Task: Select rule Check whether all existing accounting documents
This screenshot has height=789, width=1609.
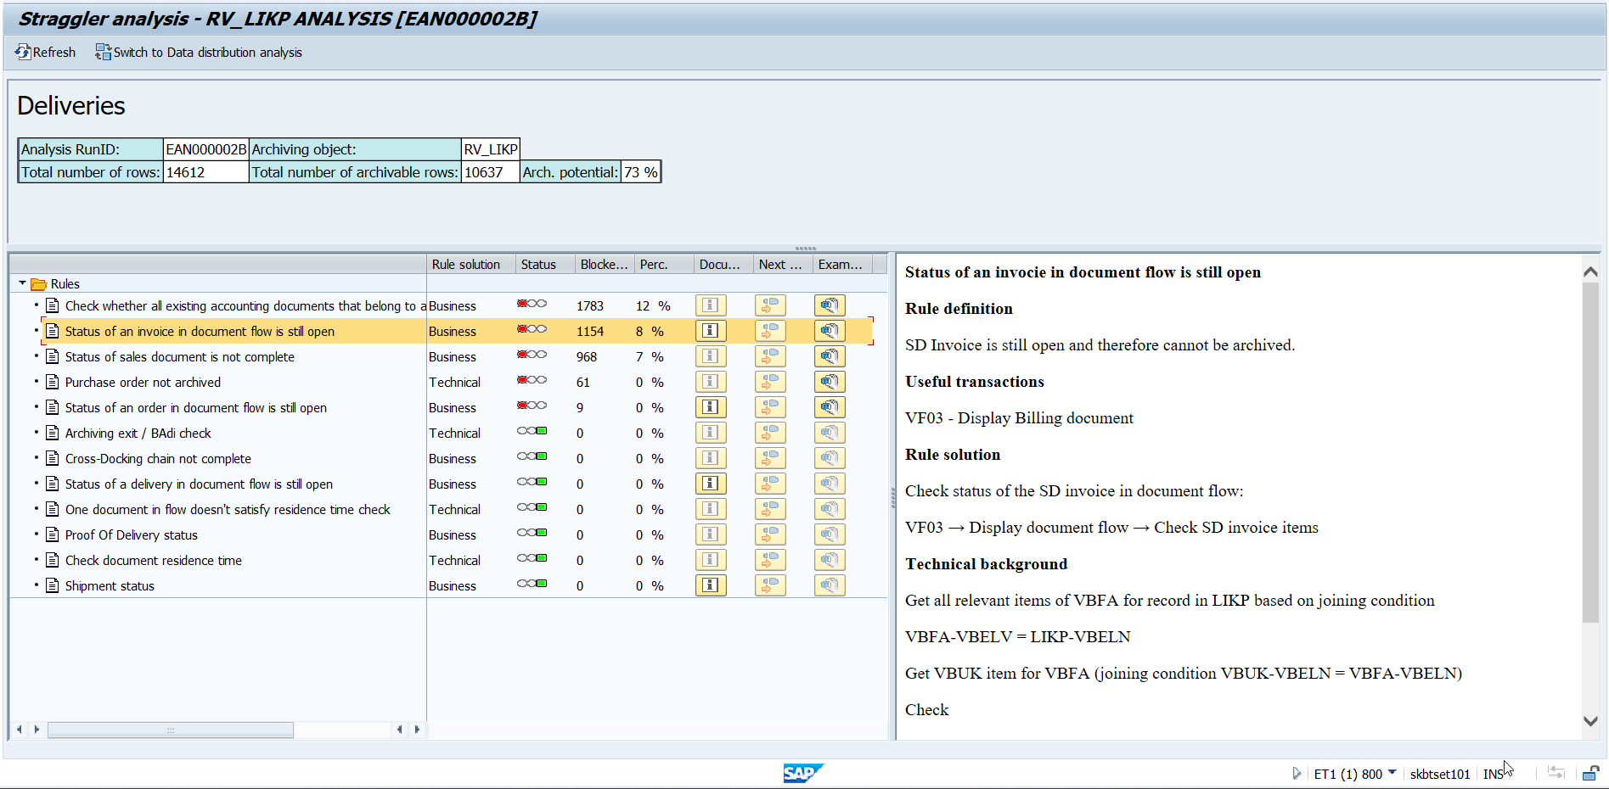Action: tap(245, 305)
